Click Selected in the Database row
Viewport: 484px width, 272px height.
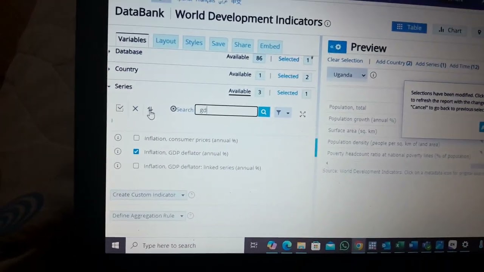click(289, 59)
